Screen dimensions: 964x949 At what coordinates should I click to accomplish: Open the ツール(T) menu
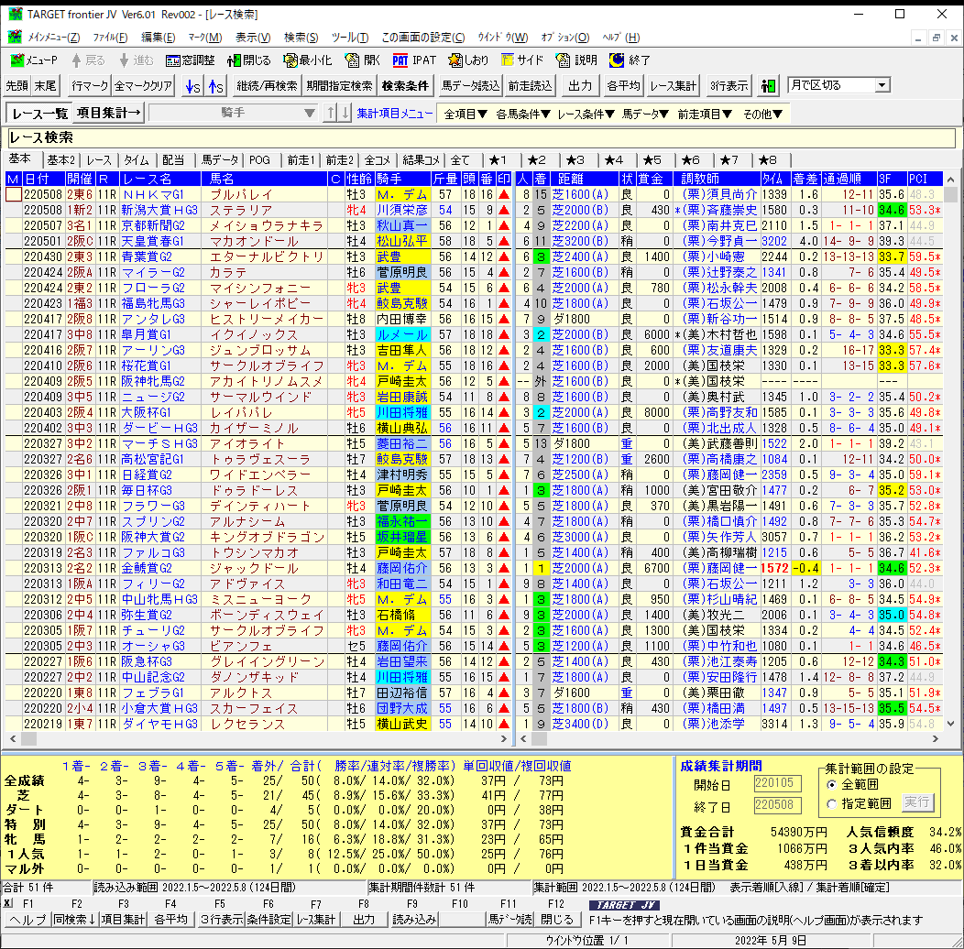pyautogui.click(x=350, y=38)
